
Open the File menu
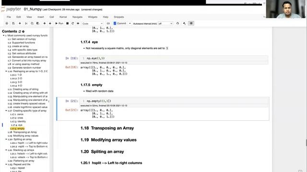9,17
